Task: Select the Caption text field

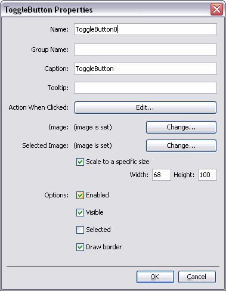Action: [145, 69]
